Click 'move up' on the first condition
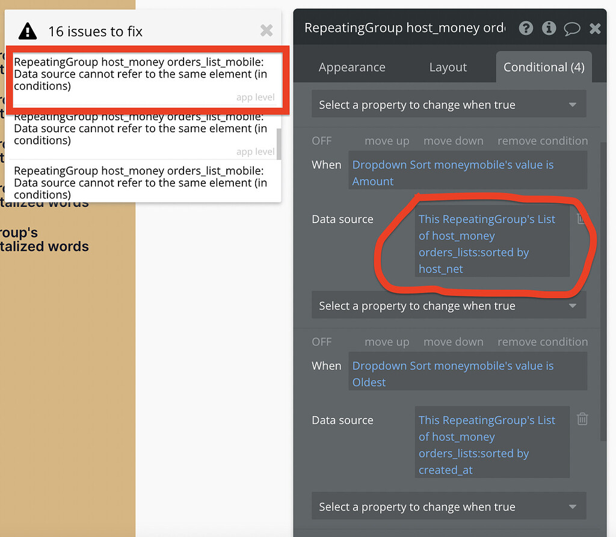The image size is (616, 537). 387,141
